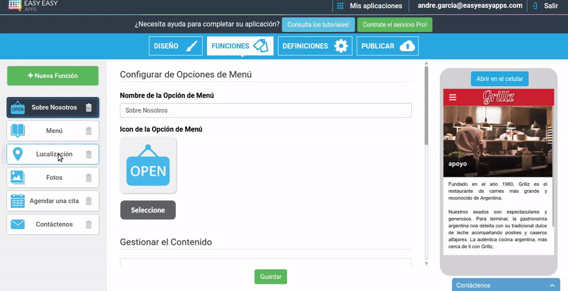Click trash icon in Contáctenos row
This screenshot has width=568, height=291.
pos(89,224)
